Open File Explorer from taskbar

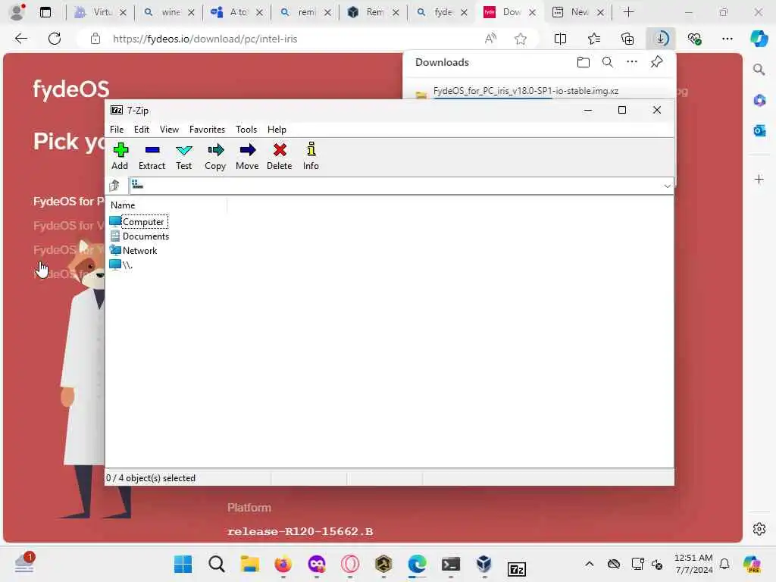click(249, 564)
